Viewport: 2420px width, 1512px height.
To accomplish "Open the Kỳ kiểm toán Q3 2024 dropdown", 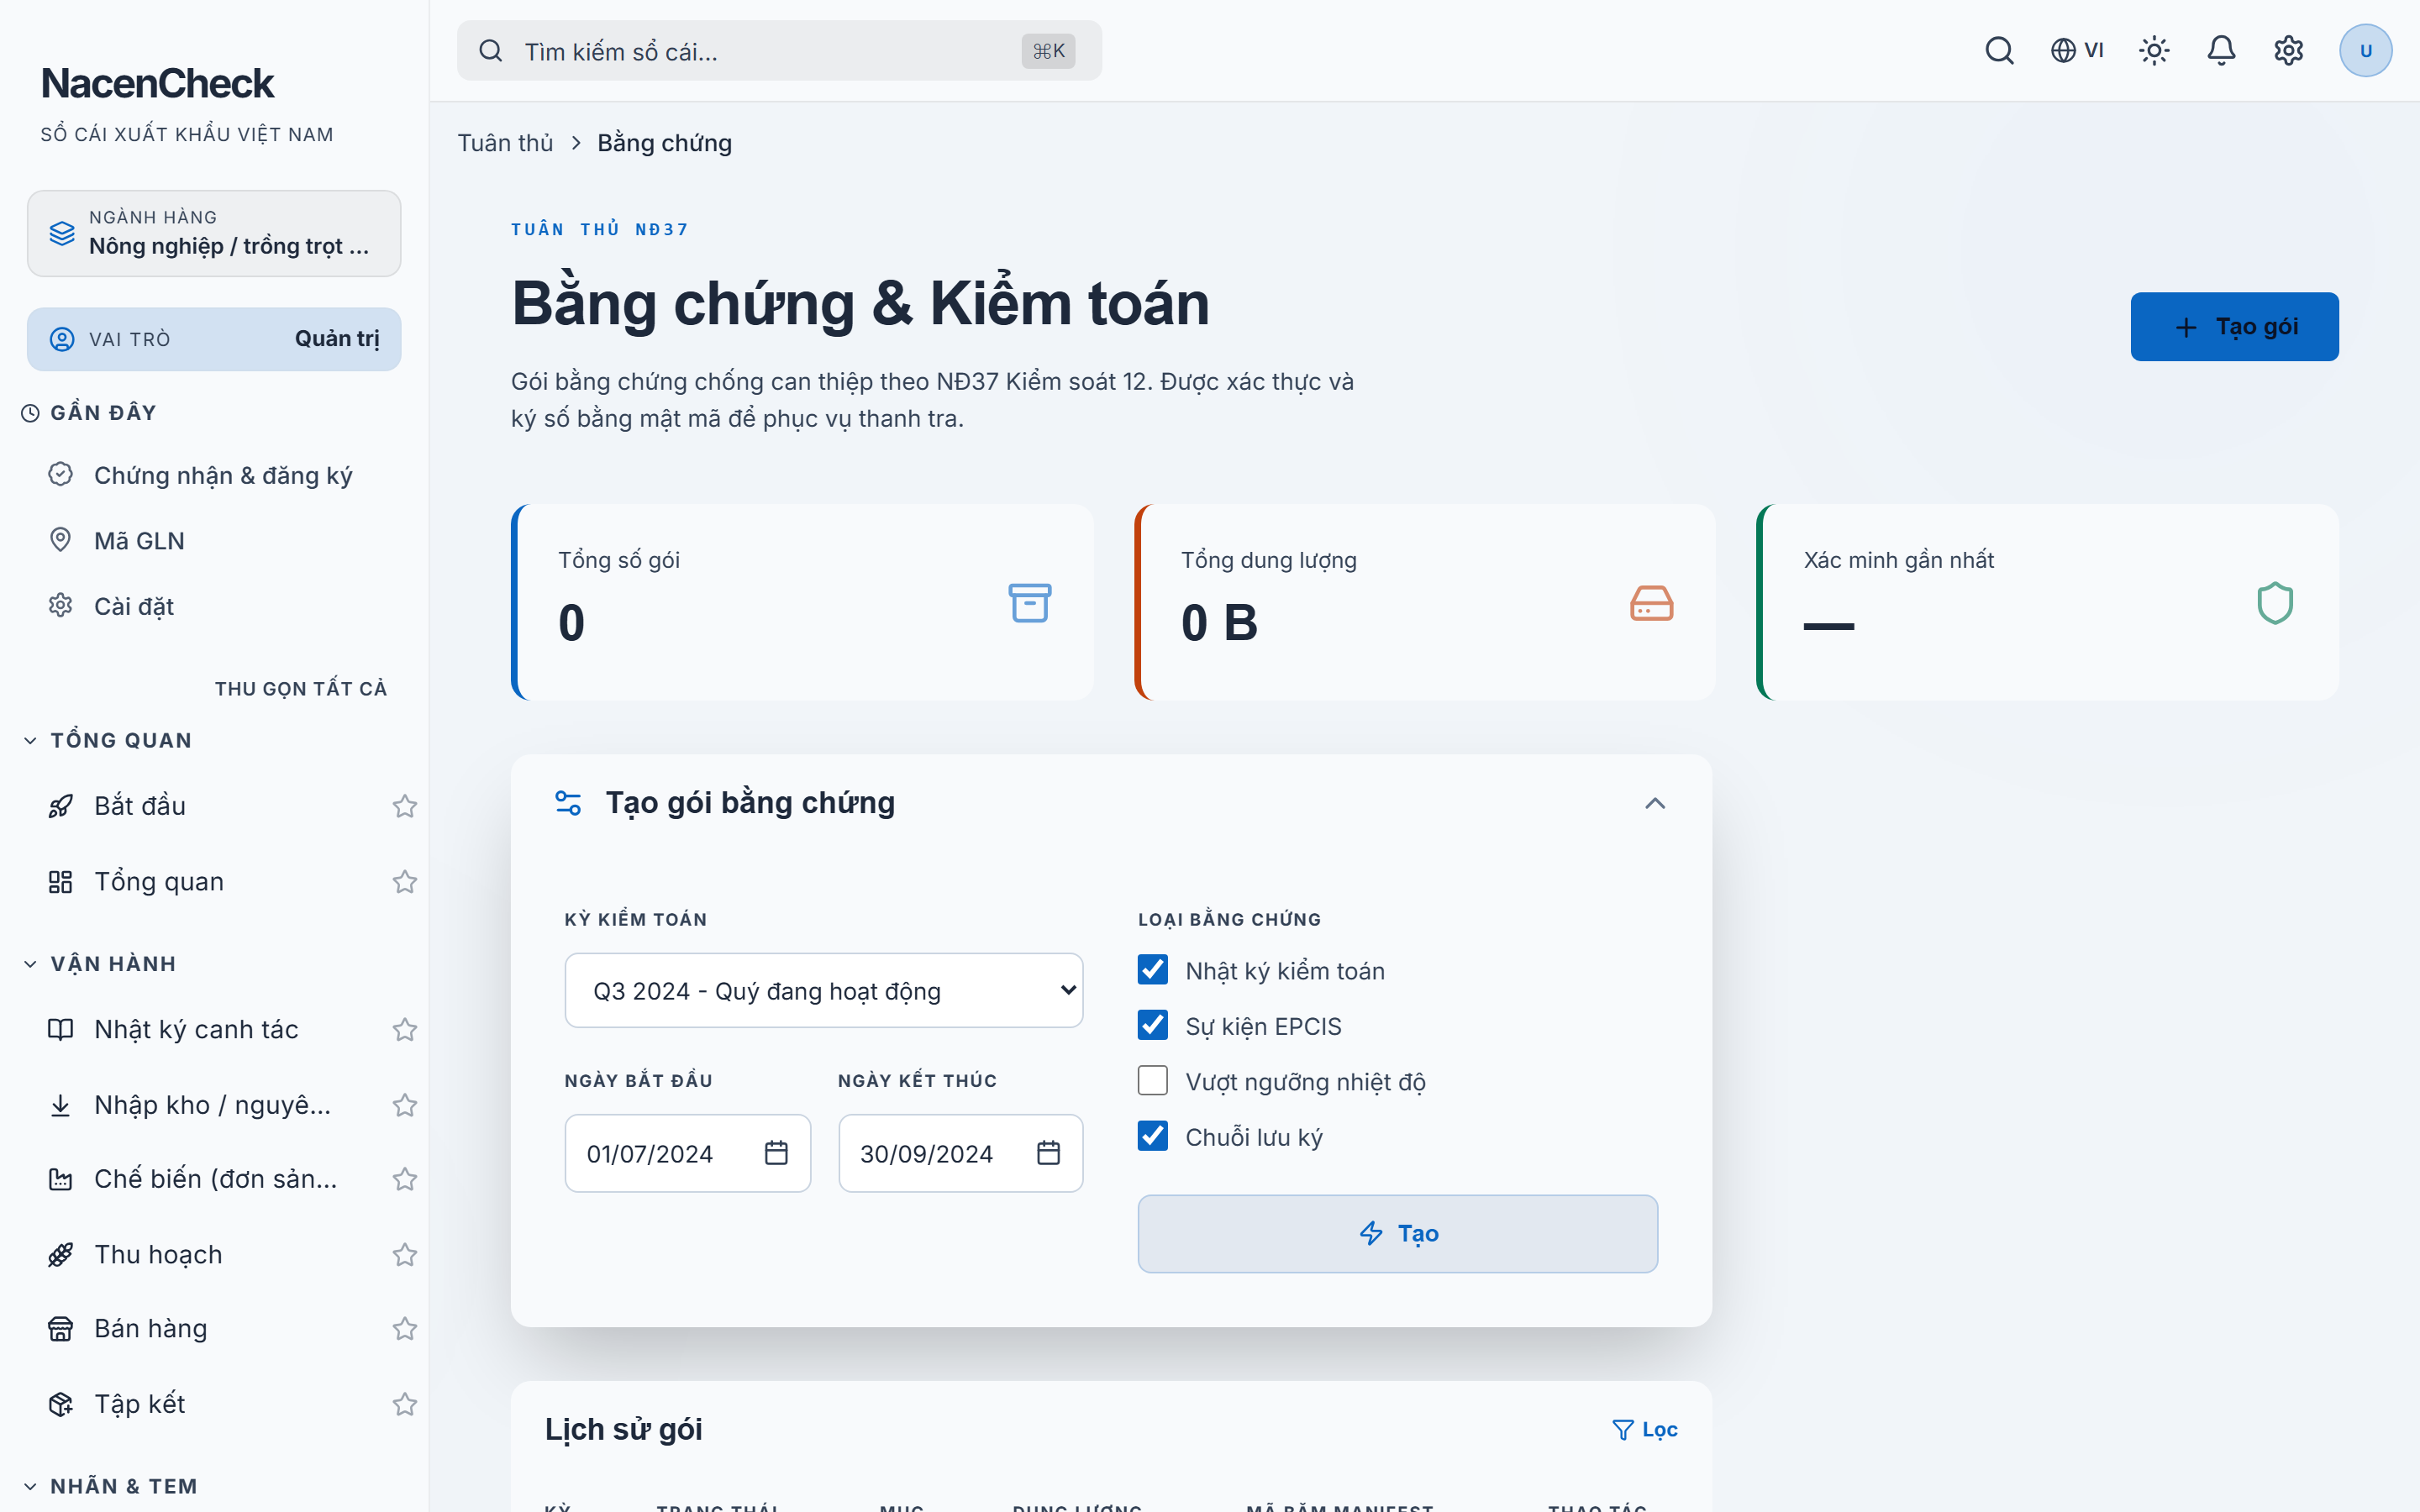I will [823, 991].
